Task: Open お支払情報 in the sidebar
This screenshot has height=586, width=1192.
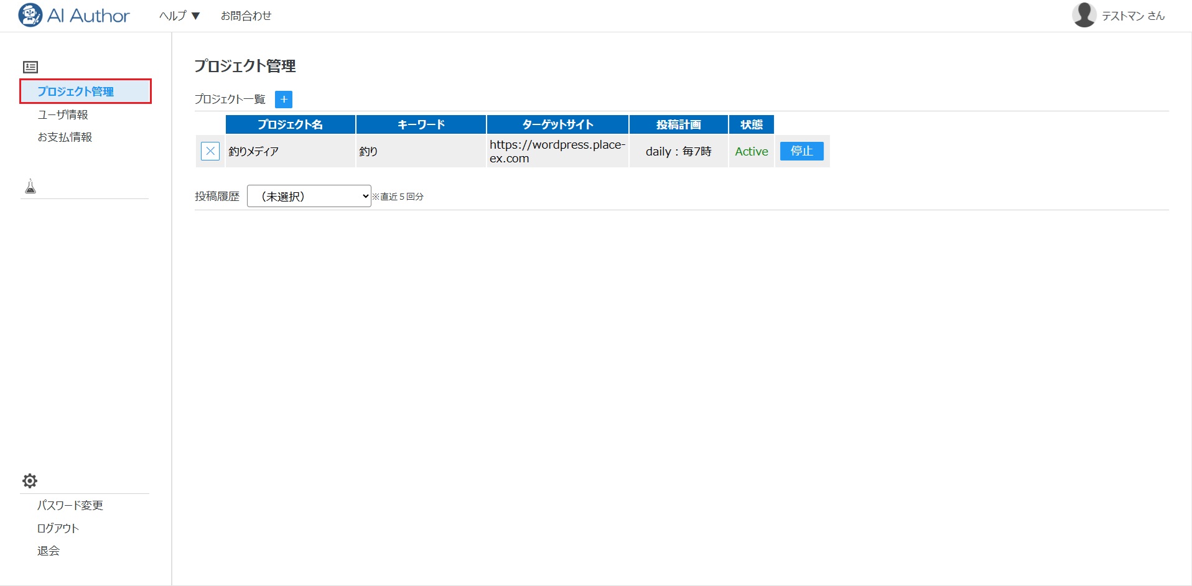Action: 65,137
